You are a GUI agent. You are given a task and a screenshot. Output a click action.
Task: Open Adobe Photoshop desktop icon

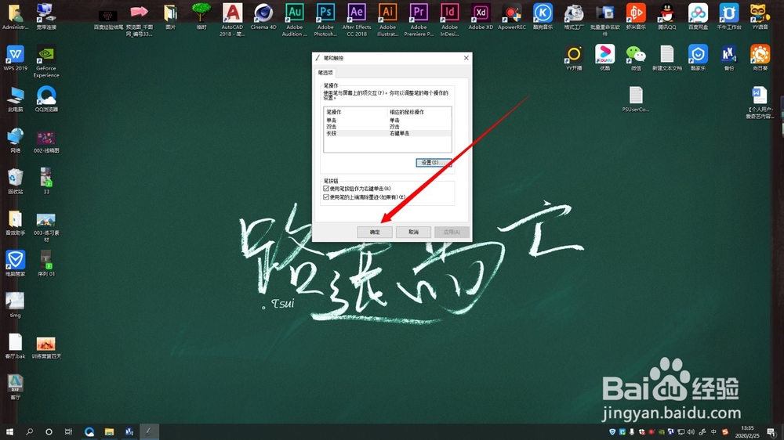click(325, 20)
